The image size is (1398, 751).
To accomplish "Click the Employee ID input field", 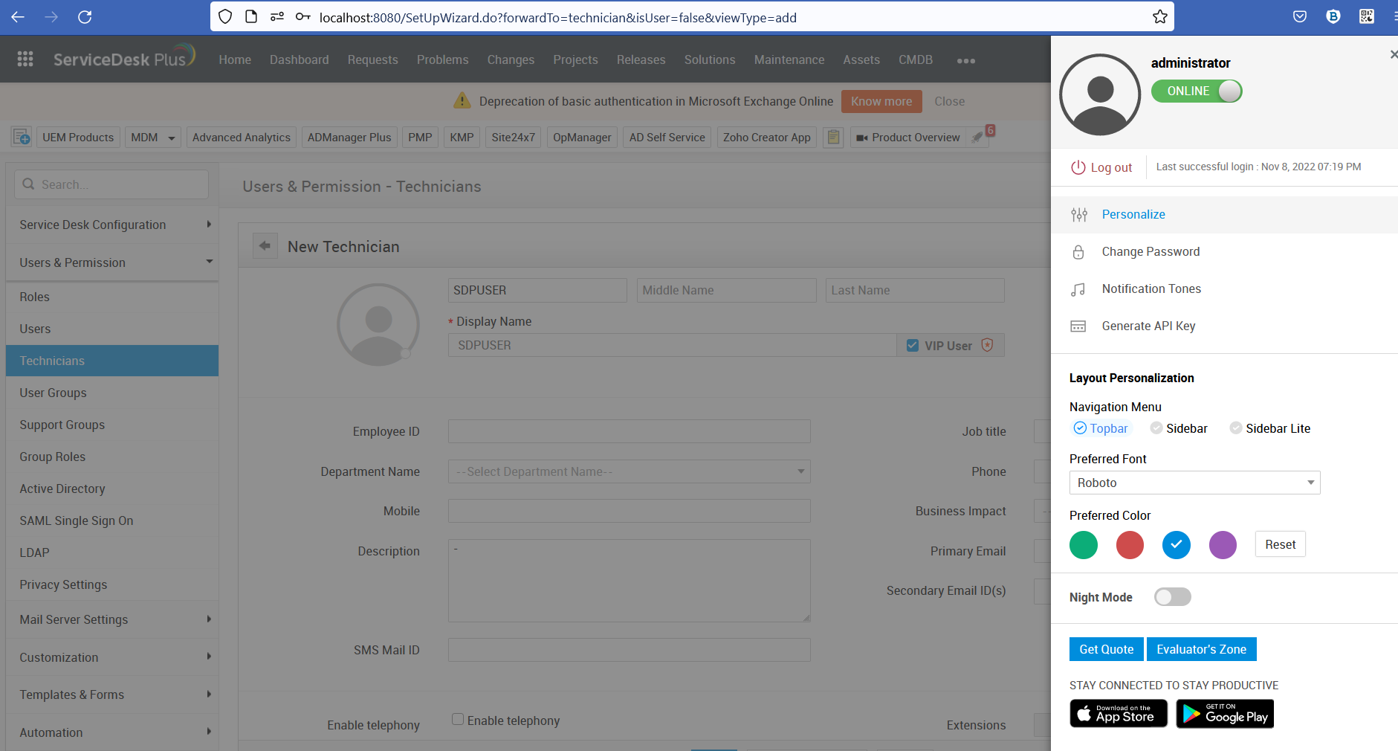I will 628,431.
